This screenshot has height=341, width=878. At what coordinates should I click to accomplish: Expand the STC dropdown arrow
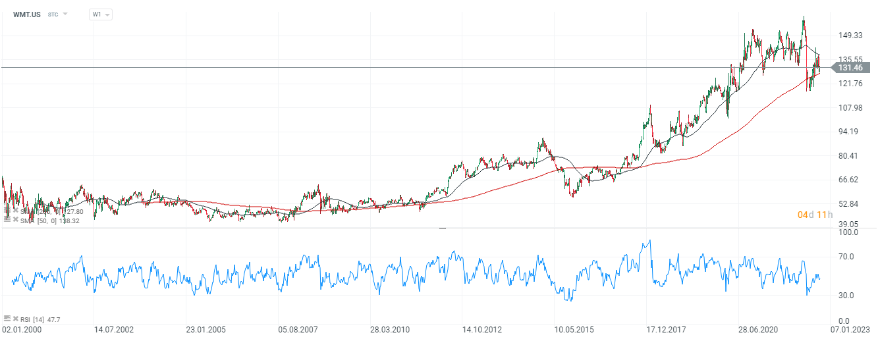65,14
